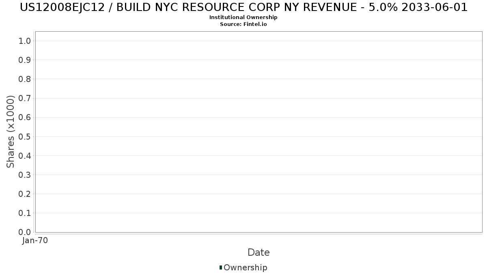Click the 0.7 y-axis tick label

(x=25, y=98)
